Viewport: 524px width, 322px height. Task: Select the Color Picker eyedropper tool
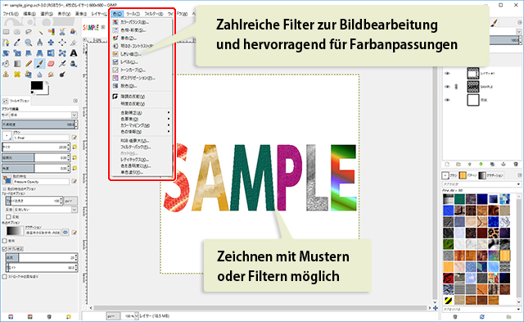(17, 43)
